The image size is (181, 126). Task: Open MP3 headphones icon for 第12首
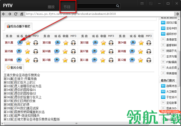click(149, 60)
